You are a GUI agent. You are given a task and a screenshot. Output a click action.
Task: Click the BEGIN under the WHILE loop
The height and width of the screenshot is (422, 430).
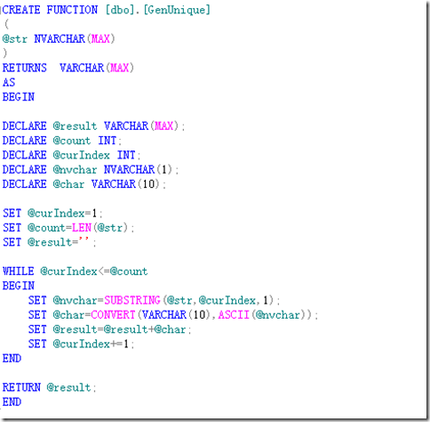point(19,286)
